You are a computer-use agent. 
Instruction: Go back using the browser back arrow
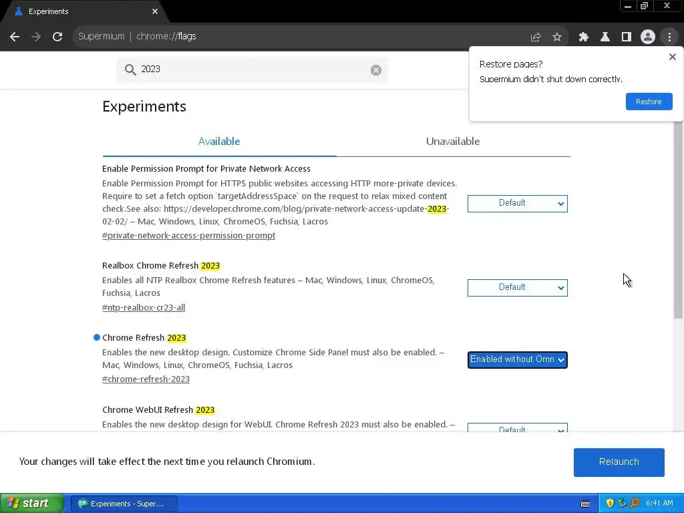click(15, 37)
